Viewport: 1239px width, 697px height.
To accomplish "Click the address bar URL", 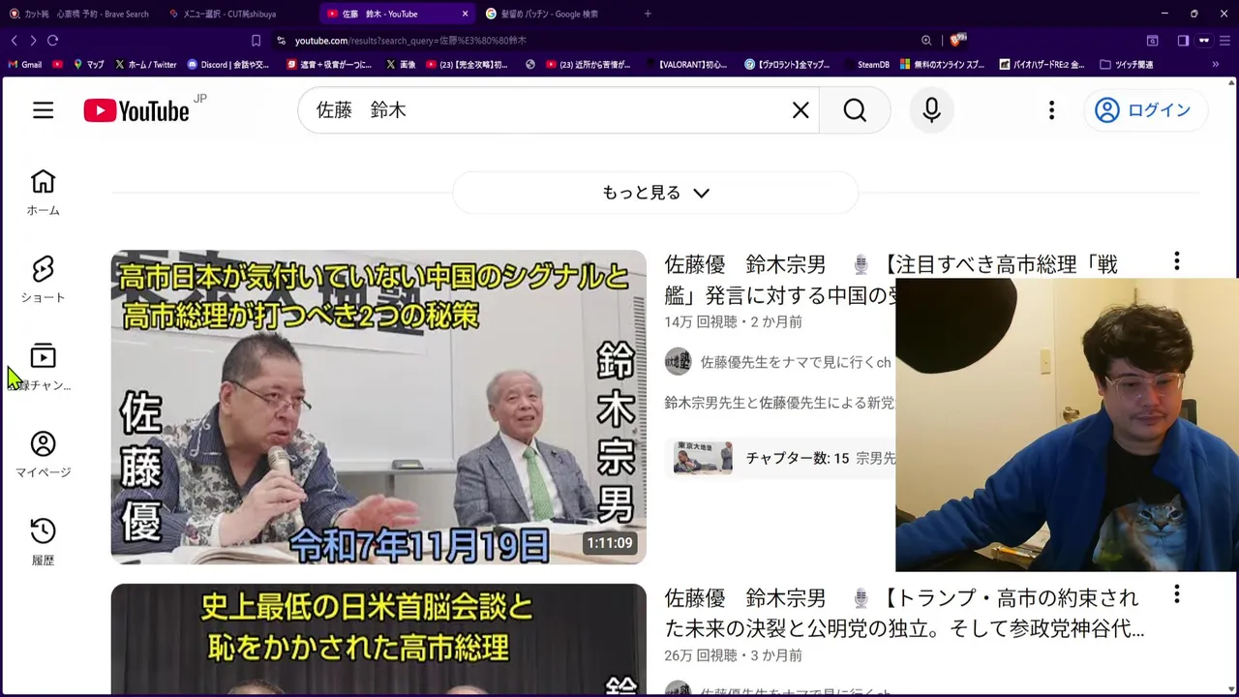I will [410, 41].
